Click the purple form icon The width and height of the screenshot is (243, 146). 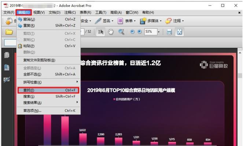click(120, 21)
